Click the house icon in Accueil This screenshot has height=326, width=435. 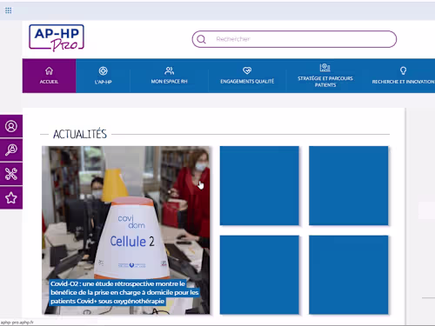tap(49, 70)
